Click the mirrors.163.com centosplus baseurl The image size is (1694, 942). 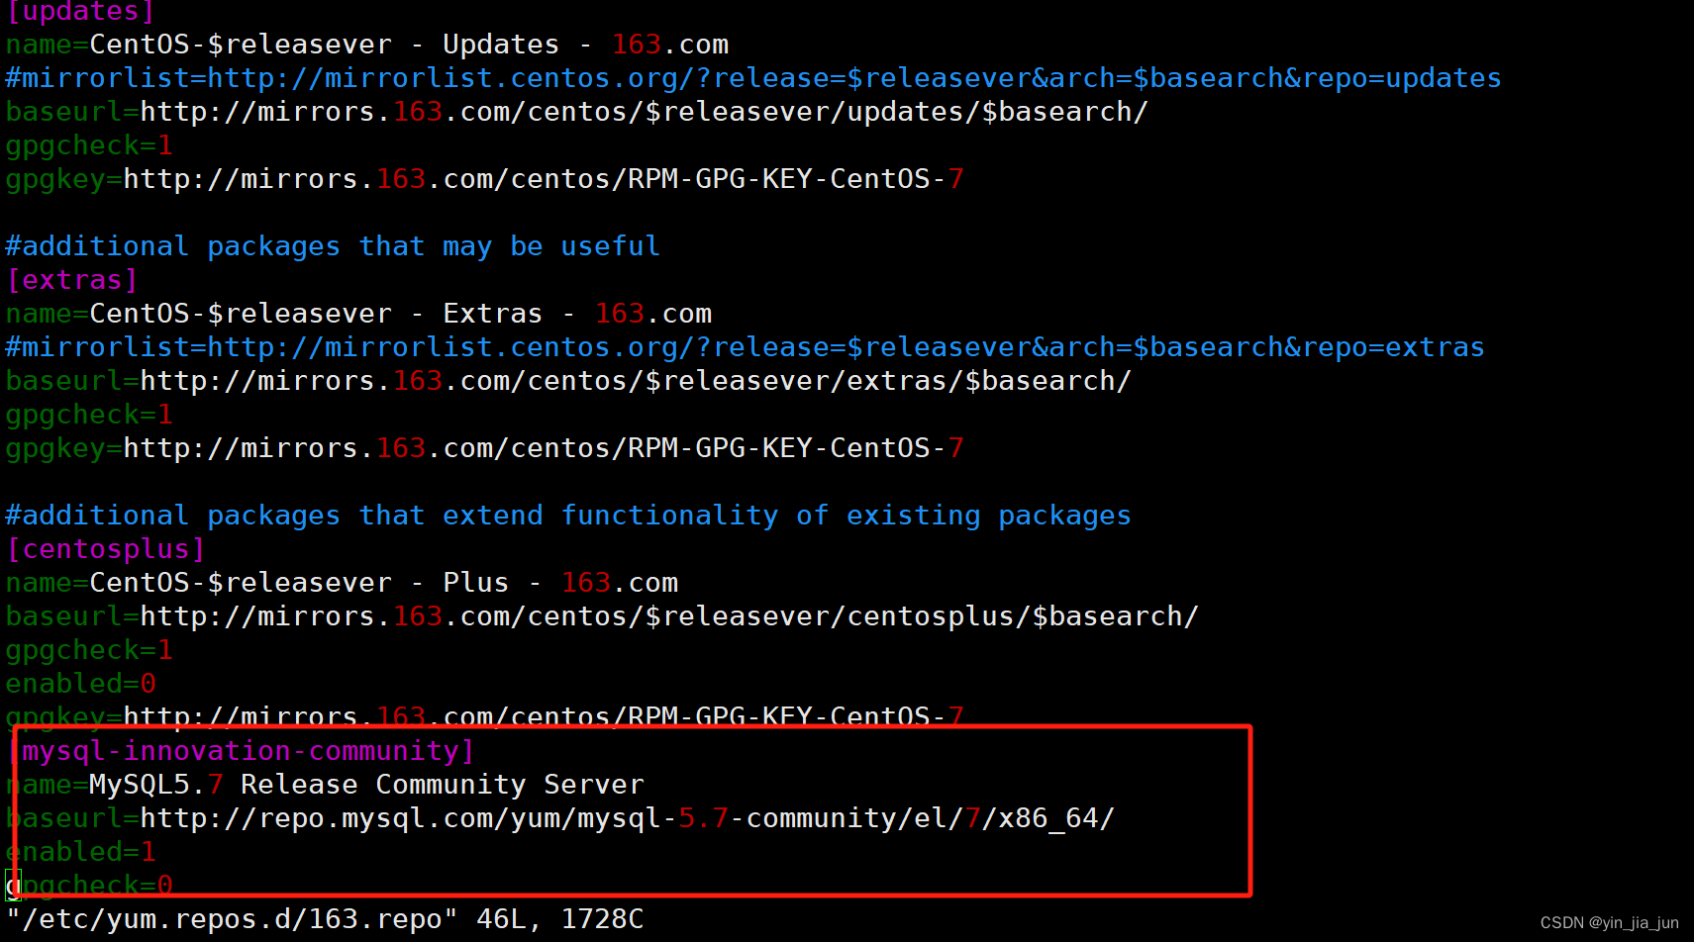point(601,615)
